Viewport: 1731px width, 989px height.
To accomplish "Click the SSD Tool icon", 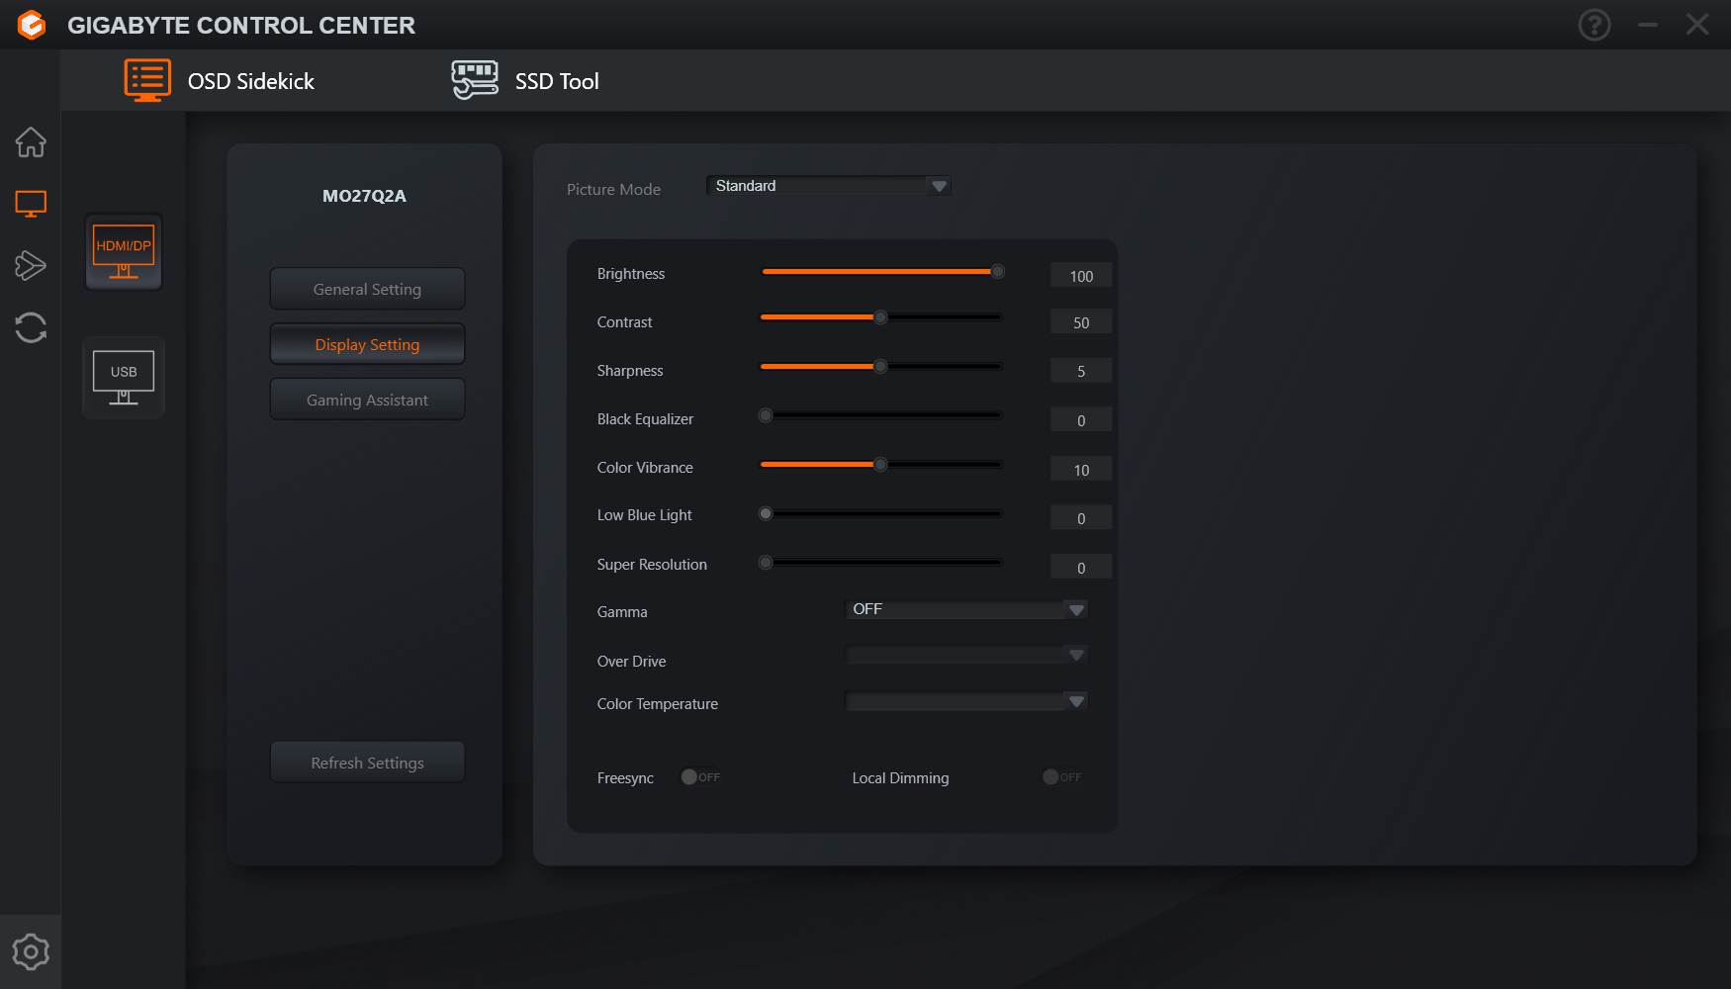I will (475, 80).
